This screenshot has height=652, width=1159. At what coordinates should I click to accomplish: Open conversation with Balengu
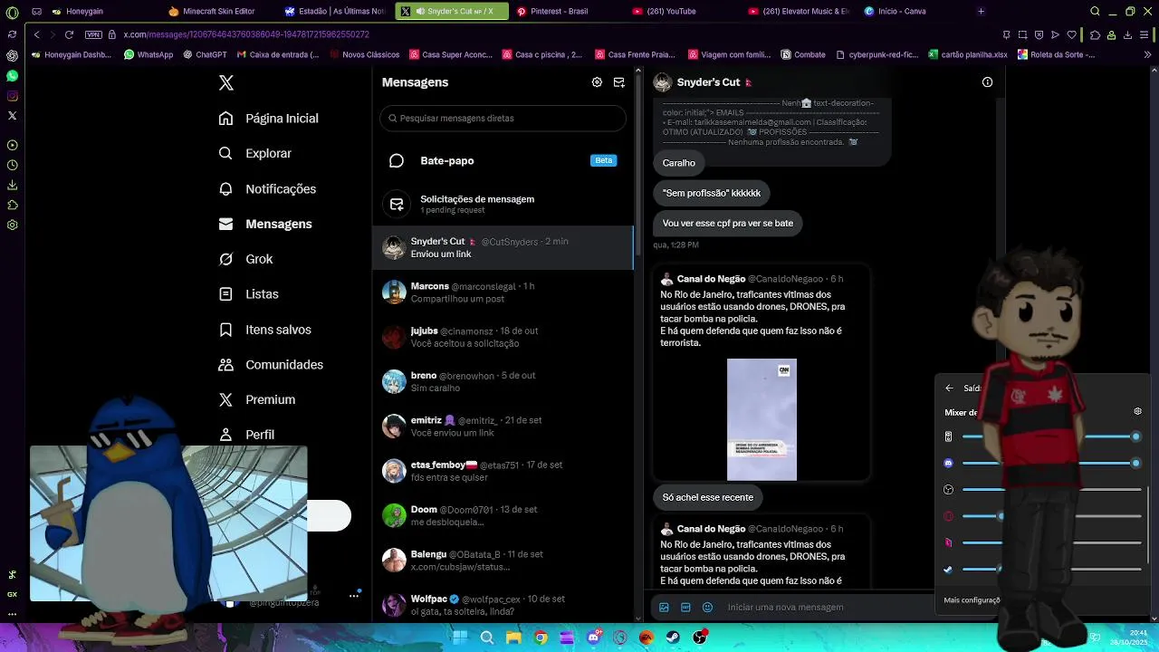coord(503,560)
